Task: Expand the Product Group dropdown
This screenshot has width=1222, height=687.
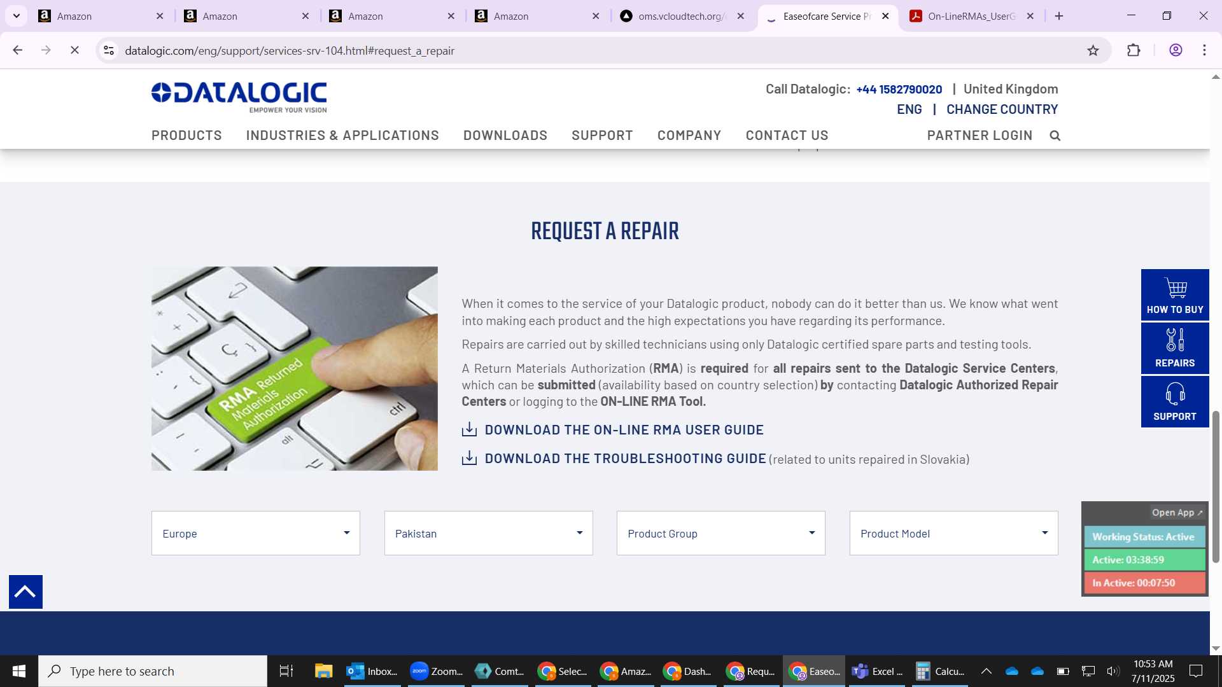Action: tap(721, 533)
